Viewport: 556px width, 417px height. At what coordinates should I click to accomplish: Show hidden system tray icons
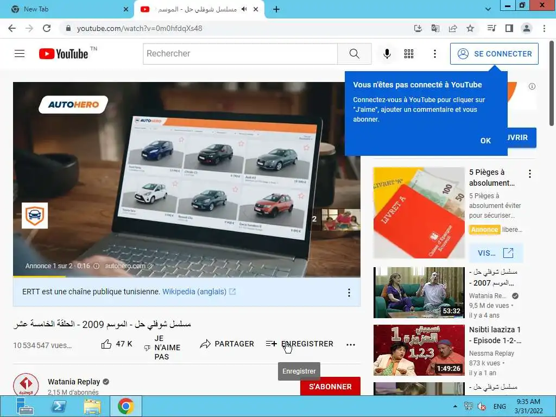tap(455, 406)
